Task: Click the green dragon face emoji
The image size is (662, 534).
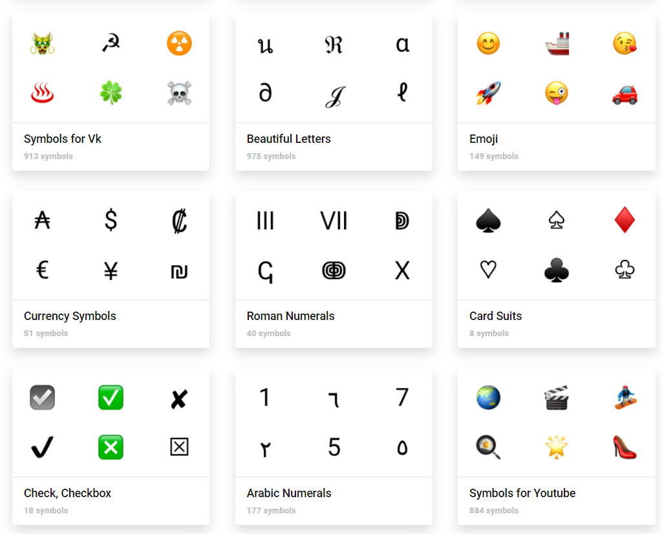Action: (42, 43)
